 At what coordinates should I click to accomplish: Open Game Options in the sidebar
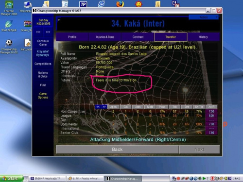tap(43, 96)
